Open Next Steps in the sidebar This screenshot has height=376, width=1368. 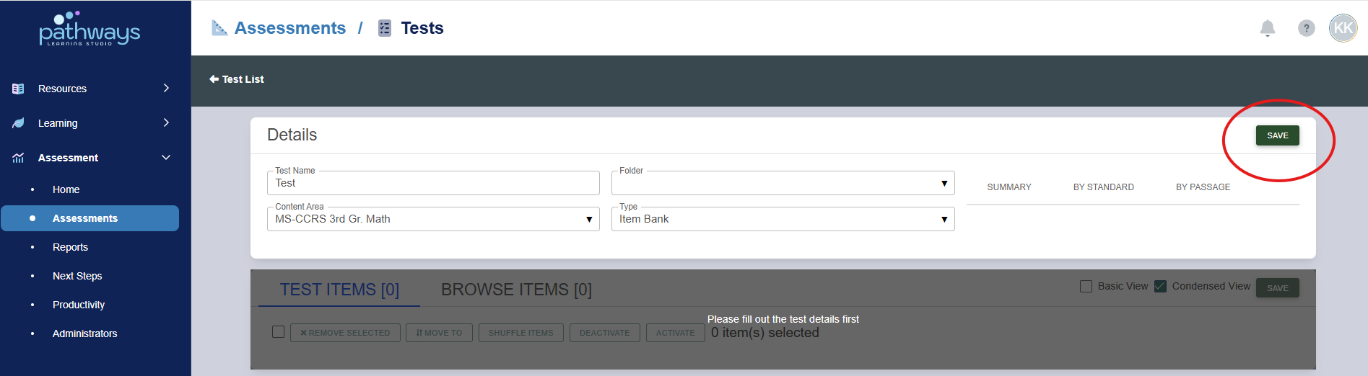[77, 276]
